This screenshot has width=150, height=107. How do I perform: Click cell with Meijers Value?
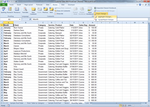[x=26, y=49]
